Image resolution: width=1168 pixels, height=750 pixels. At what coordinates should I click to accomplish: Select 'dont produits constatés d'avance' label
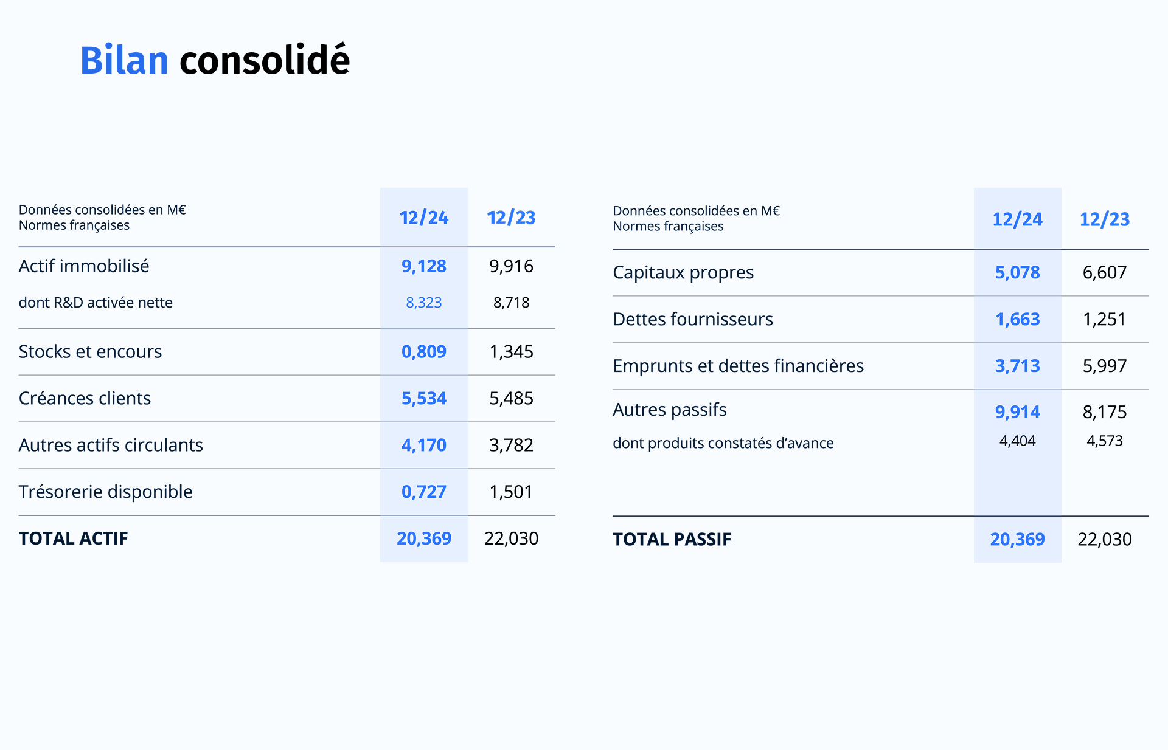point(723,443)
